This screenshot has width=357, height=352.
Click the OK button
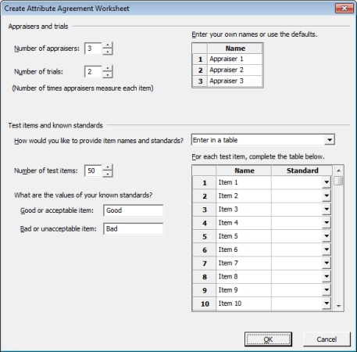268,339
